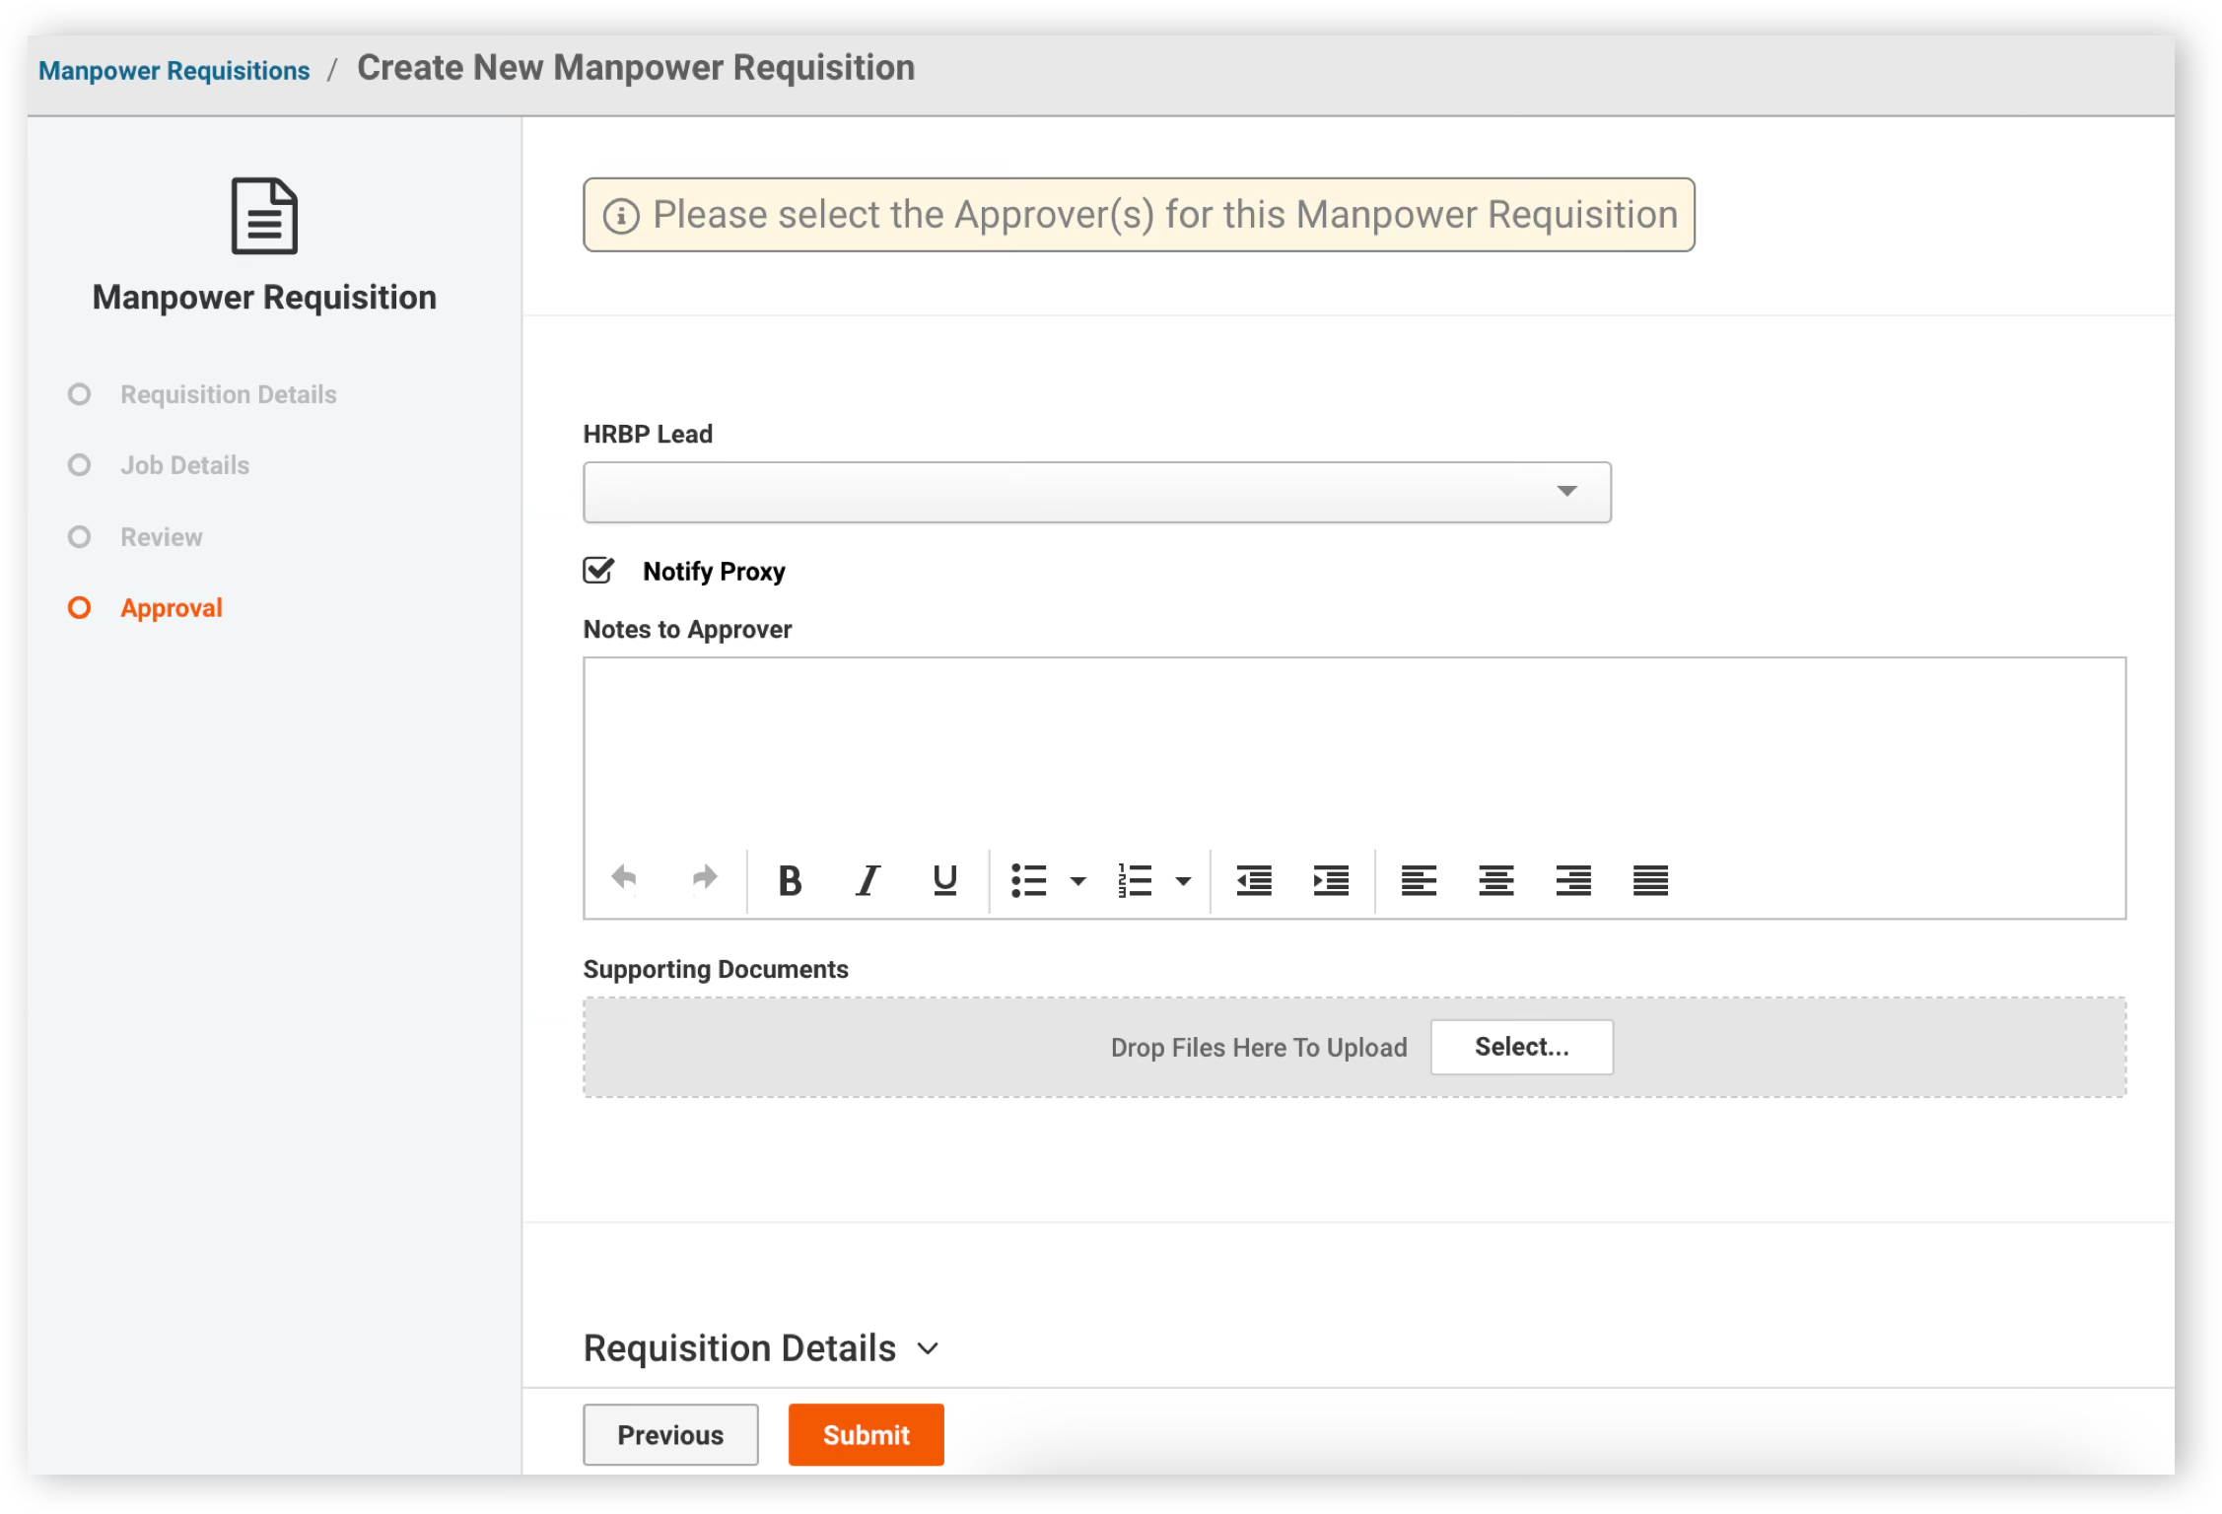Click the 'Please select the Approver(s)' banner text

point(1165,215)
